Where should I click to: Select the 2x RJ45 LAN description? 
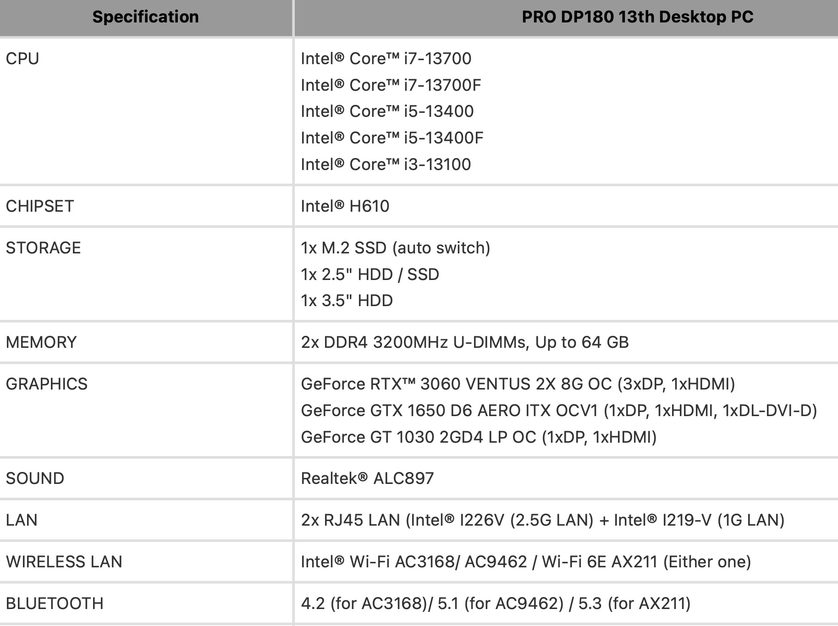pyautogui.click(x=542, y=520)
